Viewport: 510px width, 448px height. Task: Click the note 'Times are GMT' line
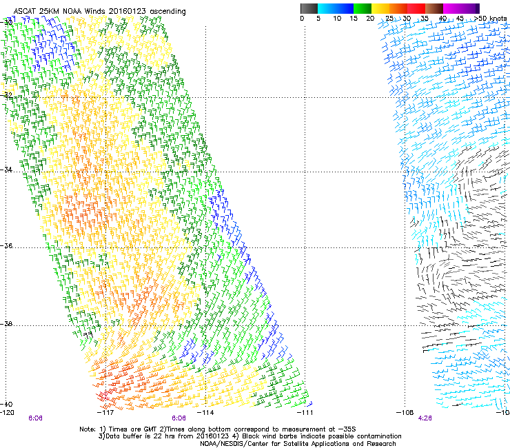(x=218, y=429)
